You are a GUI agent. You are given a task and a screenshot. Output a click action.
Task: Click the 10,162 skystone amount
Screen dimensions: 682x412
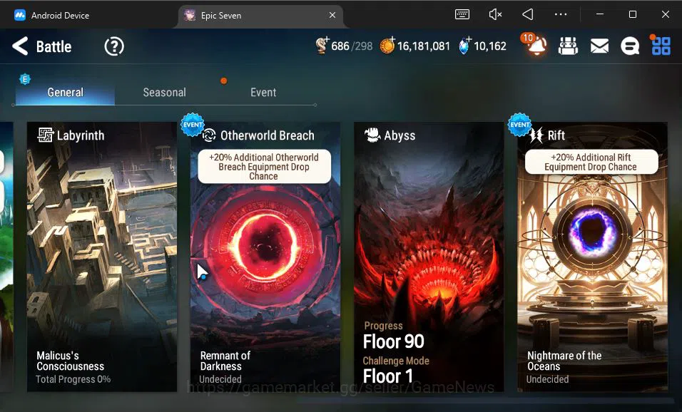pos(490,46)
